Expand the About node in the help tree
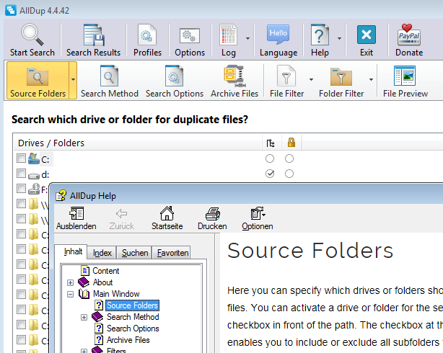 coord(71,282)
